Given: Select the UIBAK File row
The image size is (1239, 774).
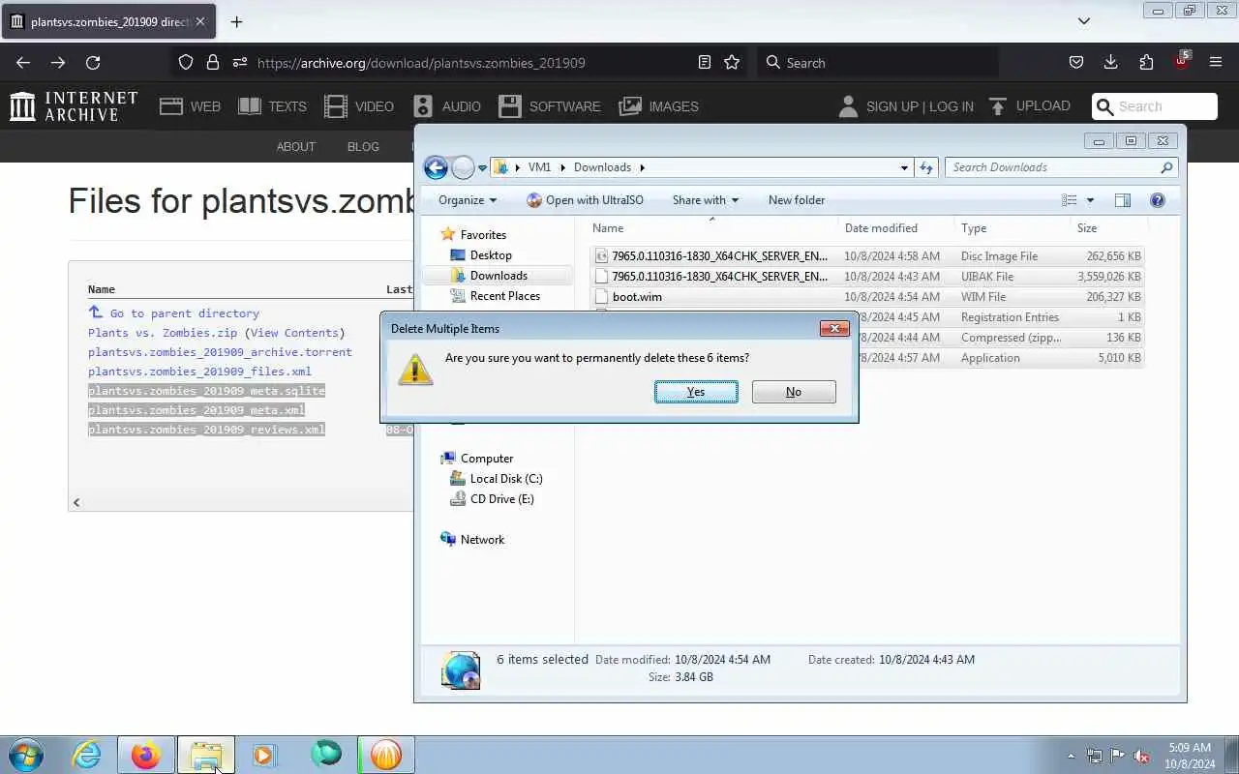Looking at the screenshot, I should pyautogui.click(x=868, y=277).
